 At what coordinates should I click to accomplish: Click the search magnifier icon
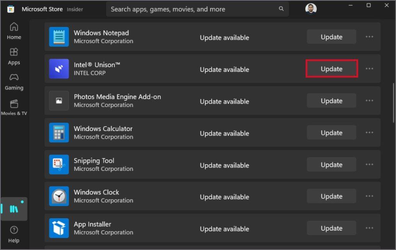(281, 9)
